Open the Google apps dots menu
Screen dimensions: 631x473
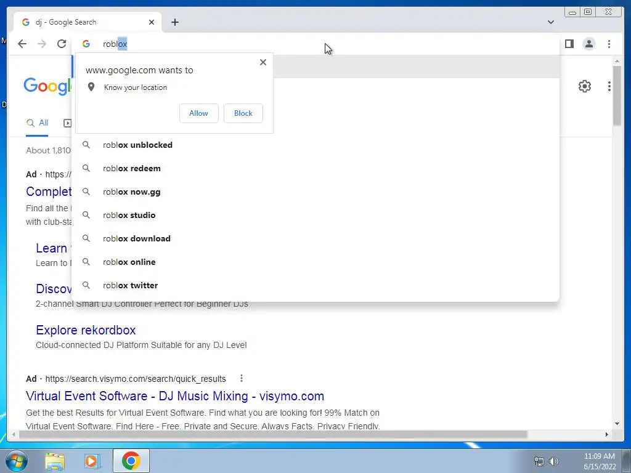tap(609, 86)
